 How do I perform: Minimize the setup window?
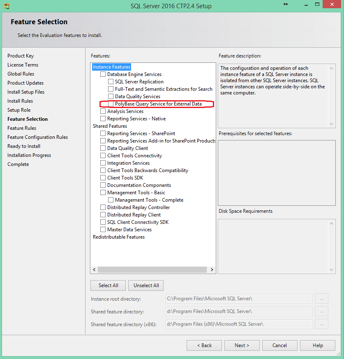tap(306, 5)
